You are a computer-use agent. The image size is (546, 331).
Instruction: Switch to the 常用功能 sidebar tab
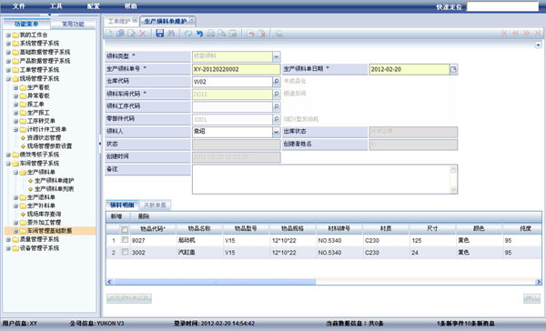(x=73, y=24)
